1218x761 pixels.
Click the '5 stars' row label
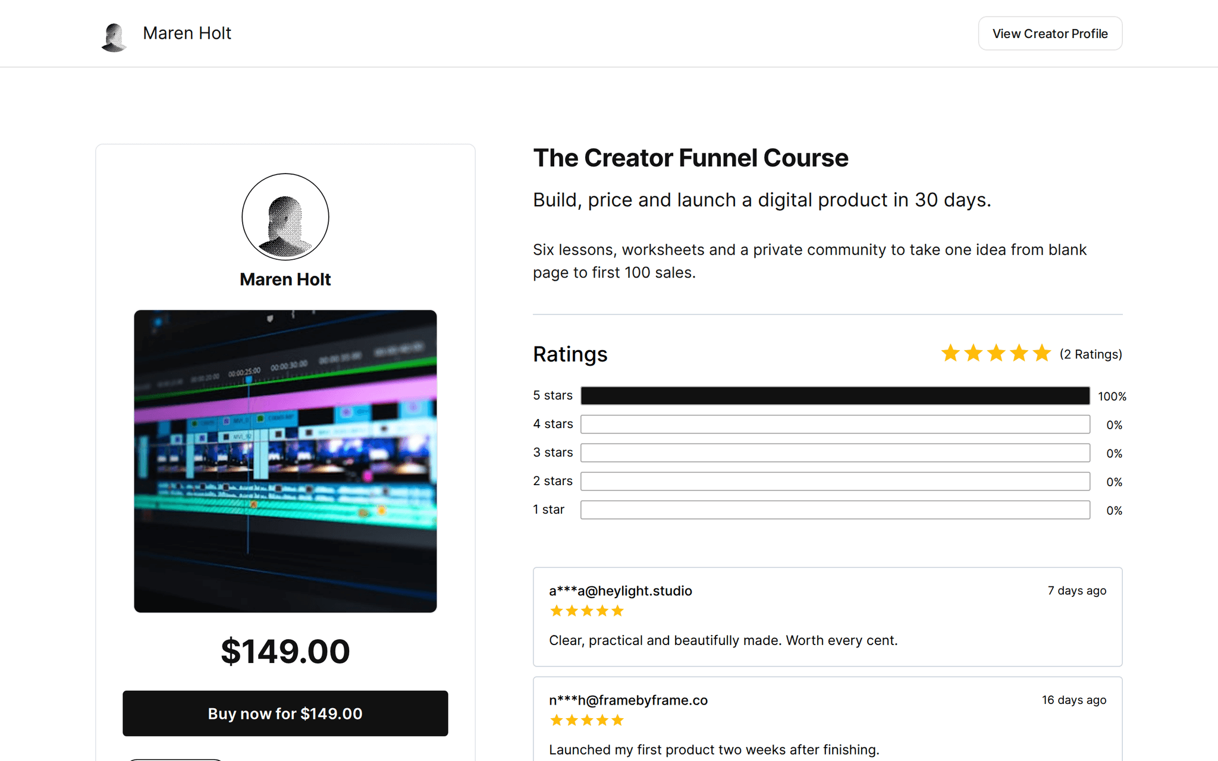pyautogui.click(x=553, y=395)
